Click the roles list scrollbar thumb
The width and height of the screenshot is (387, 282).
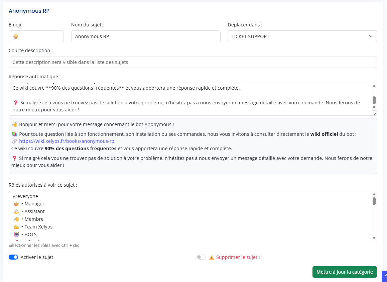(x=374, y=201)
